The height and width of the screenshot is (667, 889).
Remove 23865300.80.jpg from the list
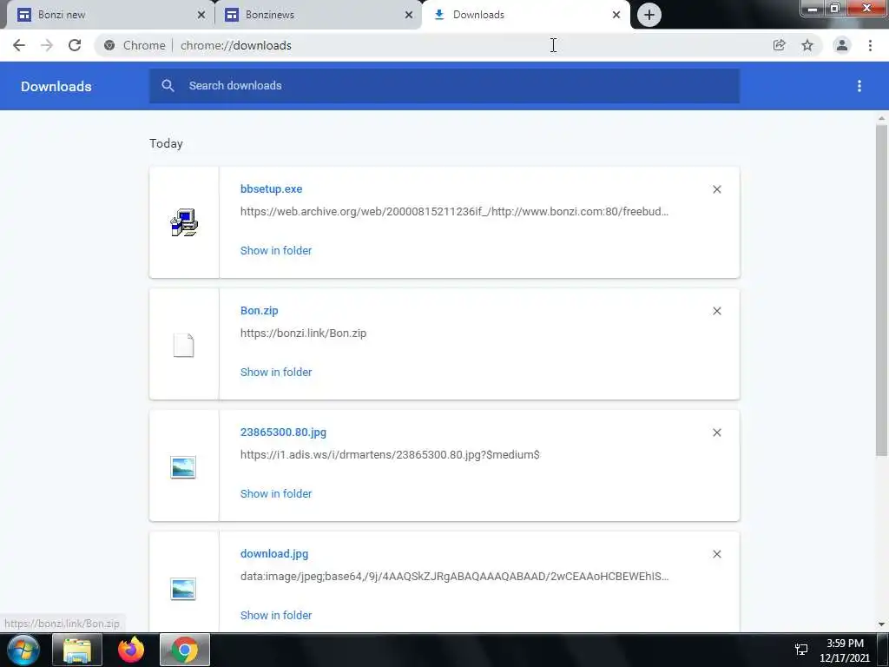click(716, 433)
